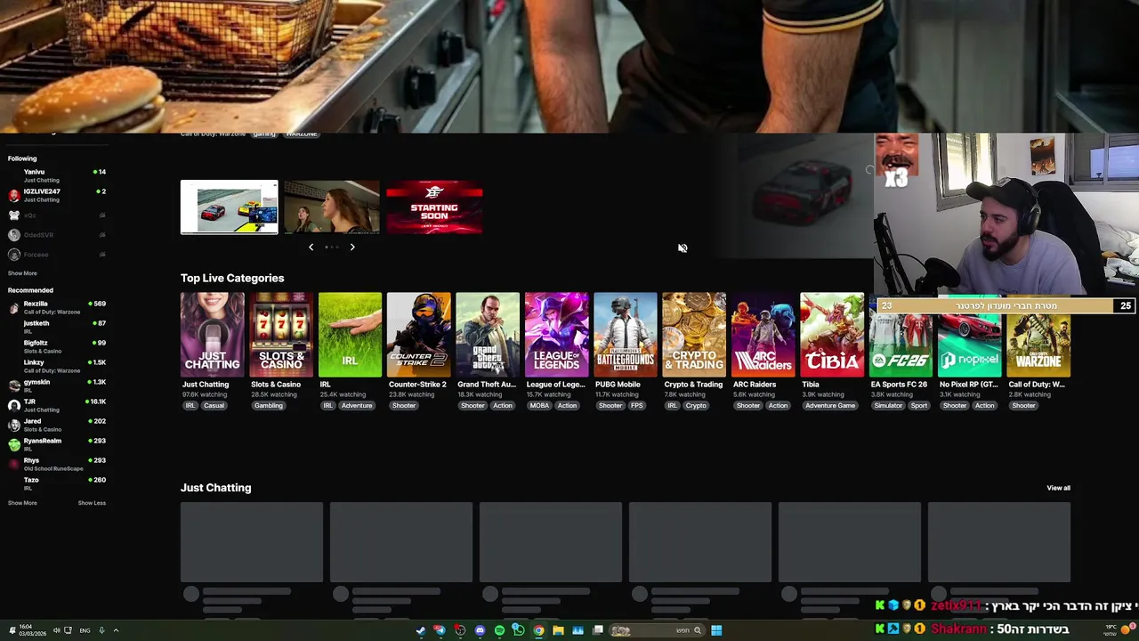Click the Gambling tag under Slots & Casino
This screenshot has width=1139, height=641.
(x=268, y=406)
